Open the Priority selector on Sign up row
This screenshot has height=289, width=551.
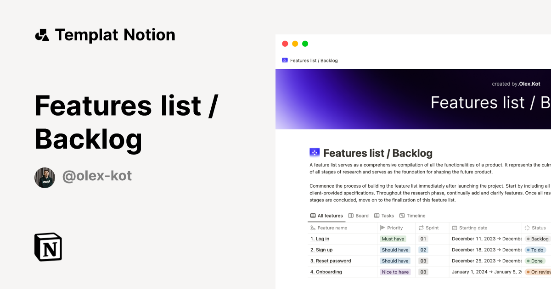point(395,250)
